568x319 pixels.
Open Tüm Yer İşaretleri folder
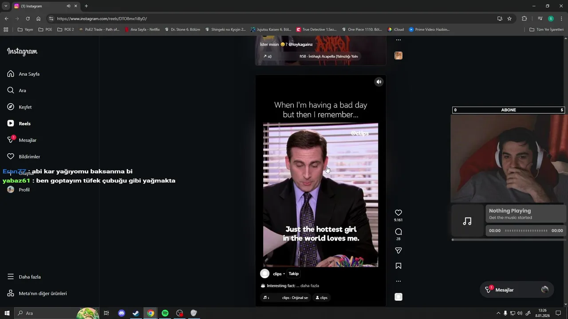(x=546, y=30)
